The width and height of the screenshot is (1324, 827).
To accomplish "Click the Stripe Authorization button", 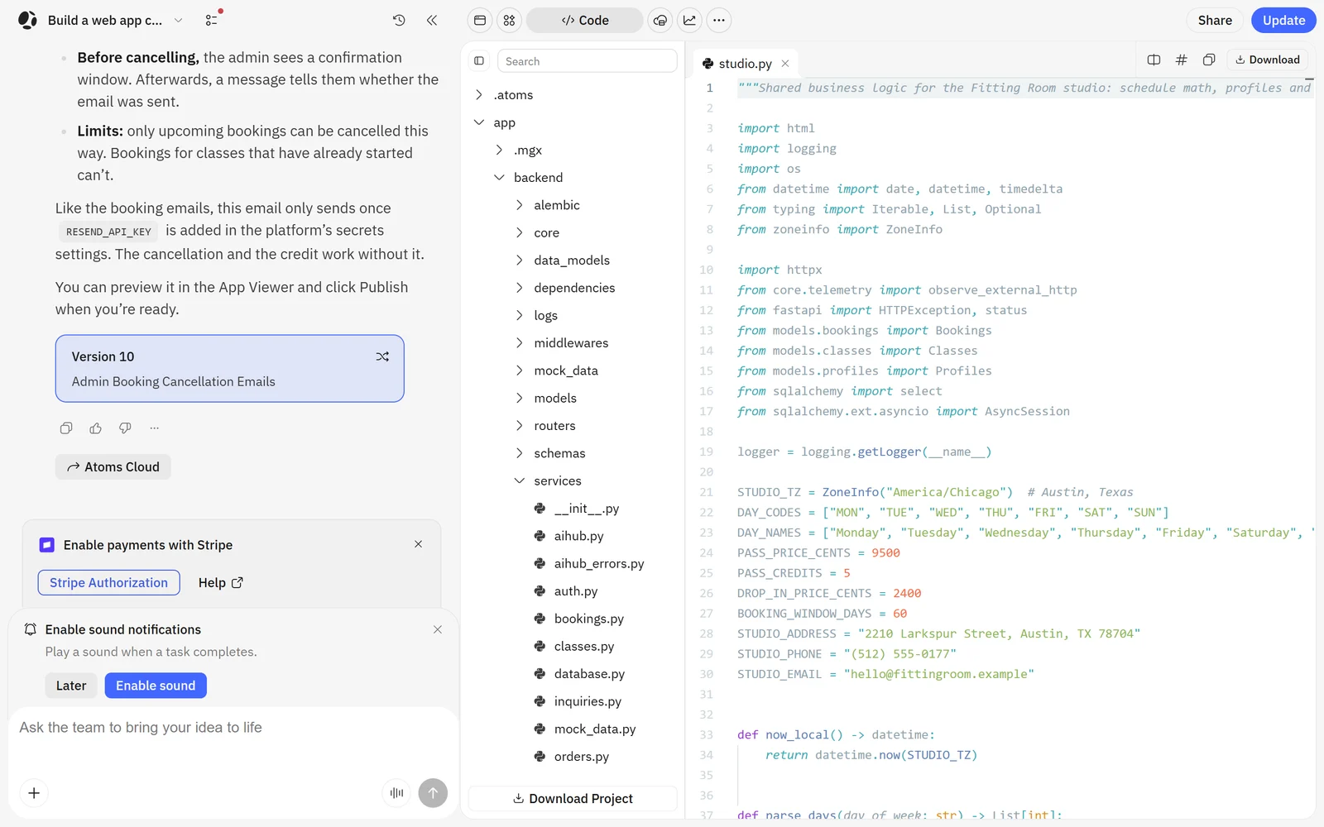I will tap(108, 582).
